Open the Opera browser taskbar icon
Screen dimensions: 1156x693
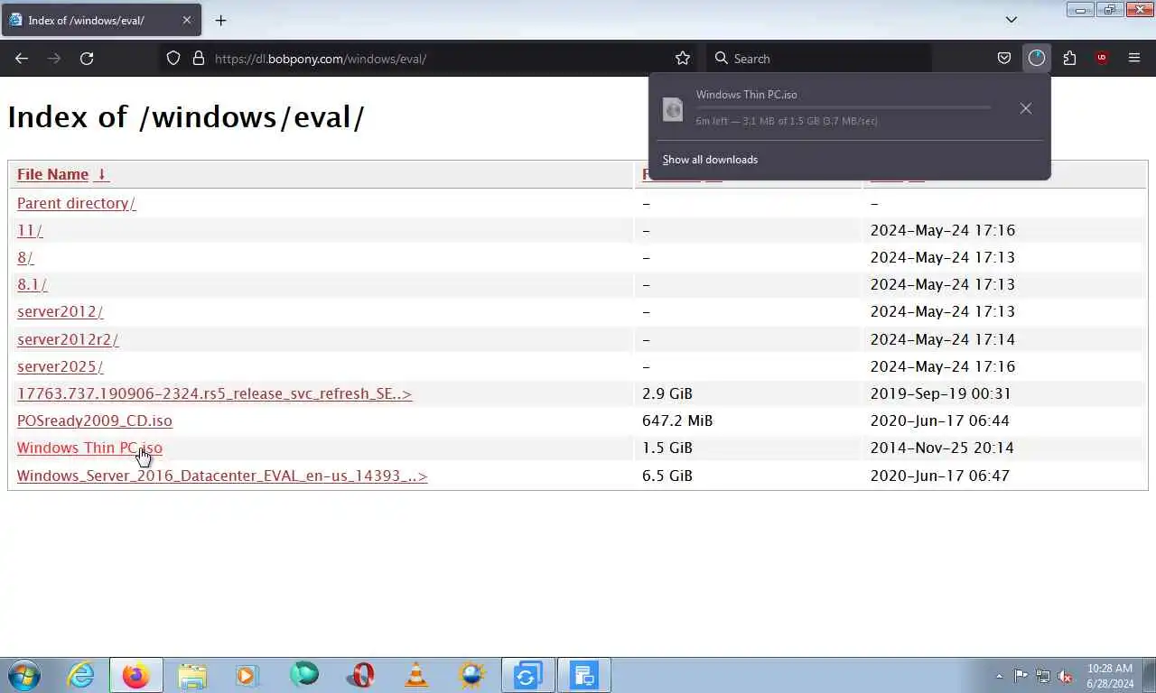coord(360,675)
